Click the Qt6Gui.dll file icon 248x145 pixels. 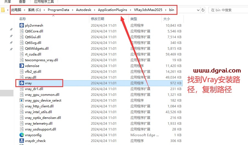(x=22, y=37)
